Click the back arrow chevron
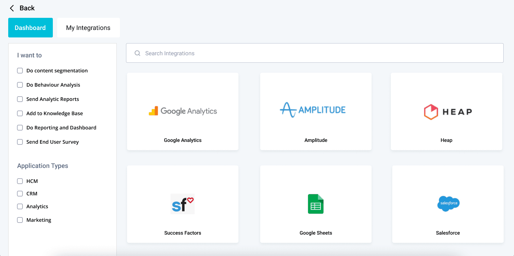514x256 pixels. (12, 8)
